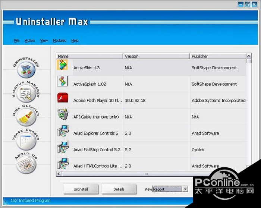The image size is (261, 208).
Task: Open the Modules menu
Action: coord(59,40)
